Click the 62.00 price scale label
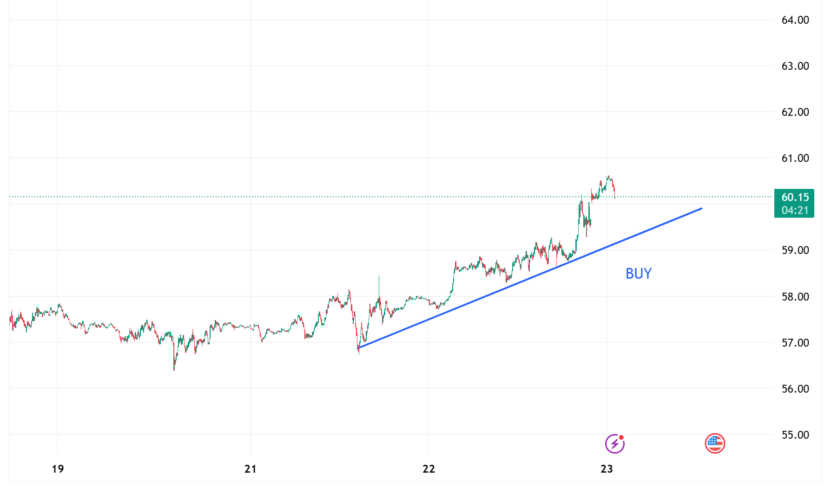Screen dimensions: 831x495 click(795, 112)
